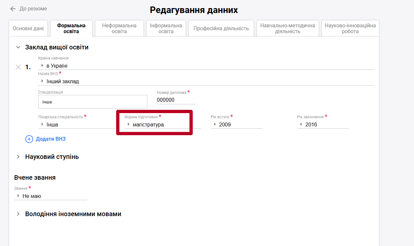Change the Рік закінчення year selection
This screenshot has height=246, width=414.
[323, 124]
